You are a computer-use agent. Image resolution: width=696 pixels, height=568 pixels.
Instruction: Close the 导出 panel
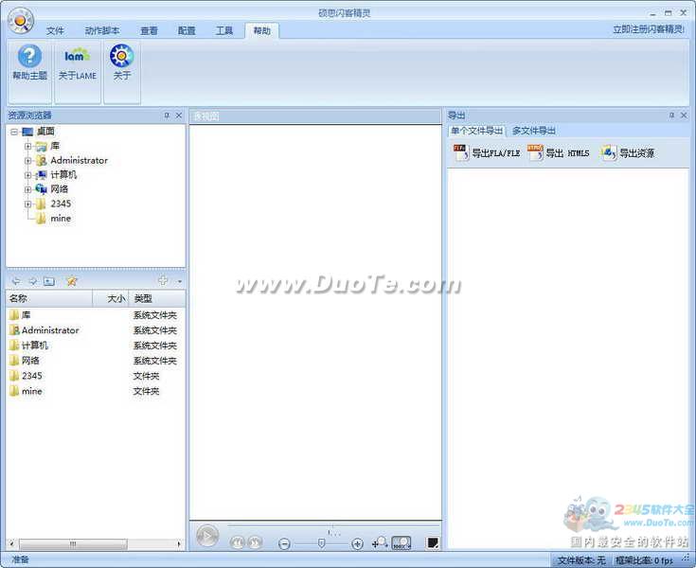tap(684, 115)
